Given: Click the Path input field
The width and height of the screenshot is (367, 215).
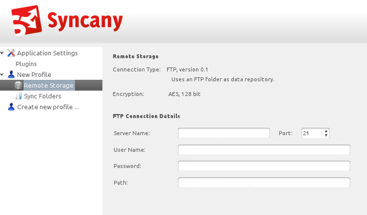Looking at the screenshot, I should click(264, 183).
